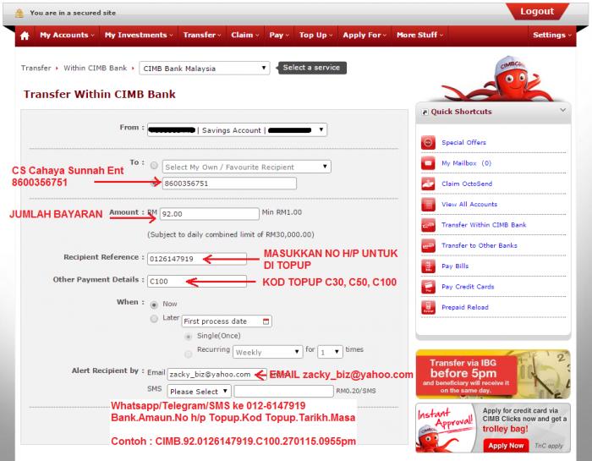Click the Logout button
This screenshot has width=592, height=461.
point(537,12)
